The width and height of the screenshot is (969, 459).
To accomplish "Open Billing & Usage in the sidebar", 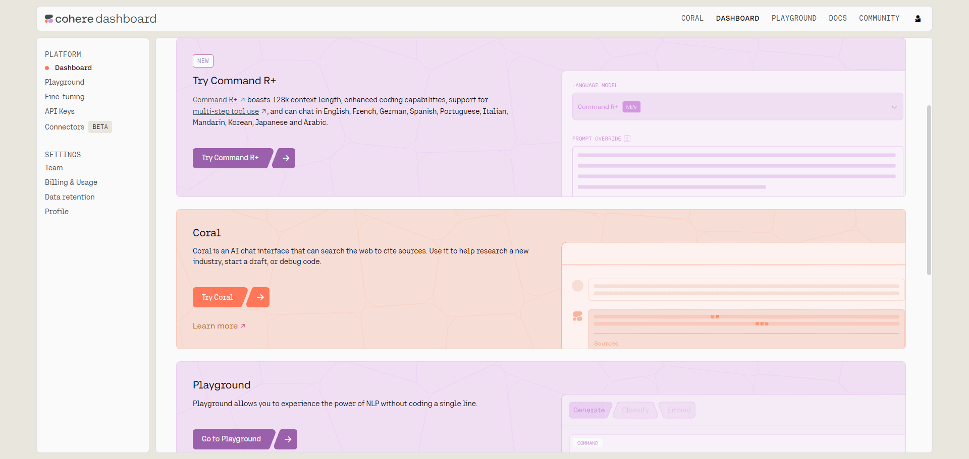I will point(71,182).
